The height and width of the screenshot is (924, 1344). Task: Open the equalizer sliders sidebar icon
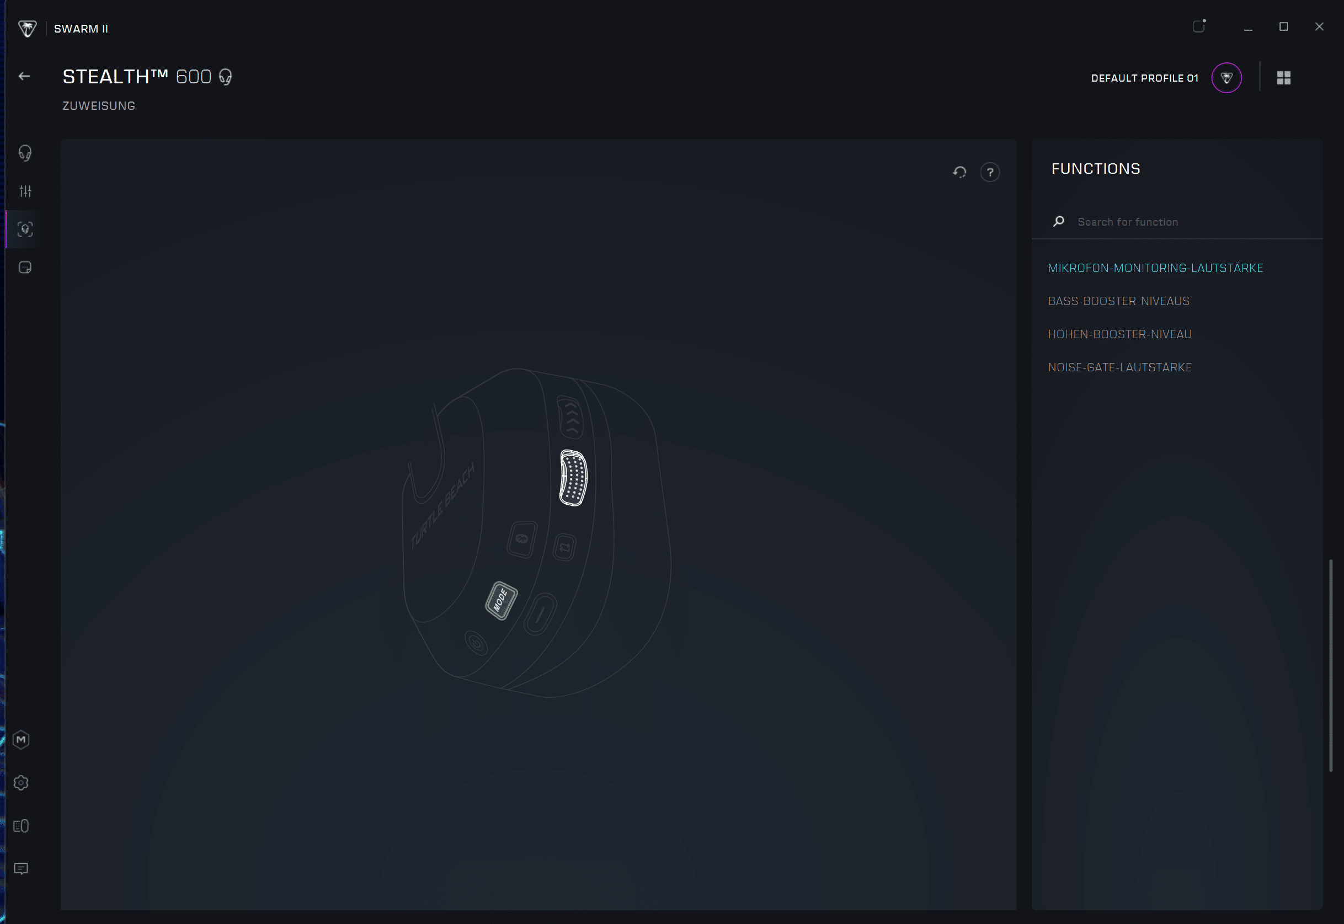click(25, 191)
